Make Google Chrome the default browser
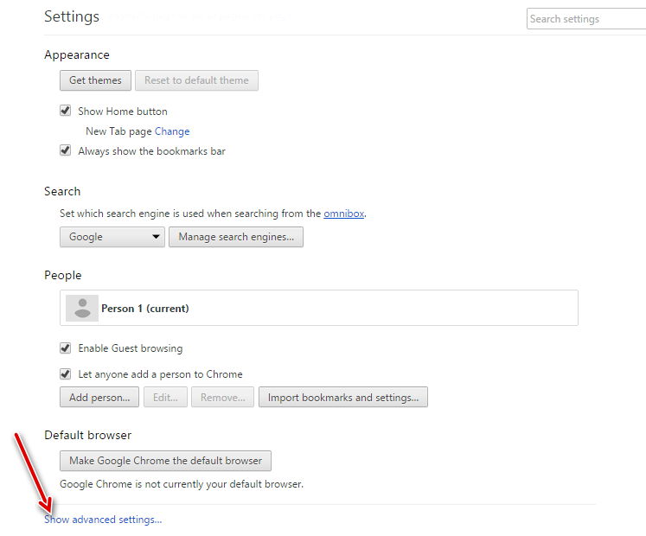Image resolution: width=646 pixels, height=536 pixels. (165, 461)
